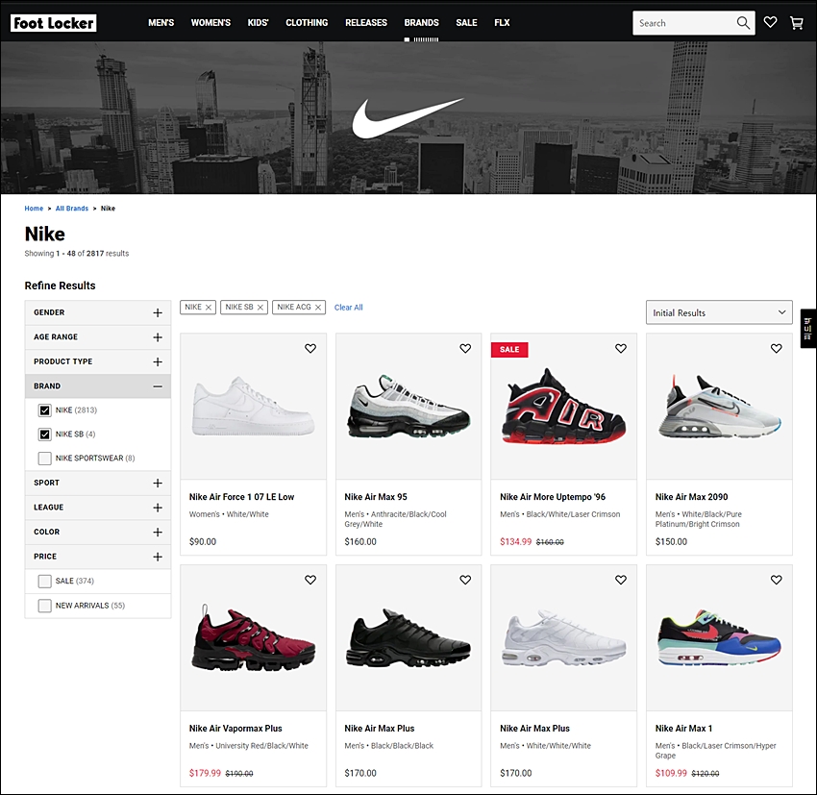Expand the COLOR filter
The width and height of the screenshot is (817, 795).
click(97, 532)
